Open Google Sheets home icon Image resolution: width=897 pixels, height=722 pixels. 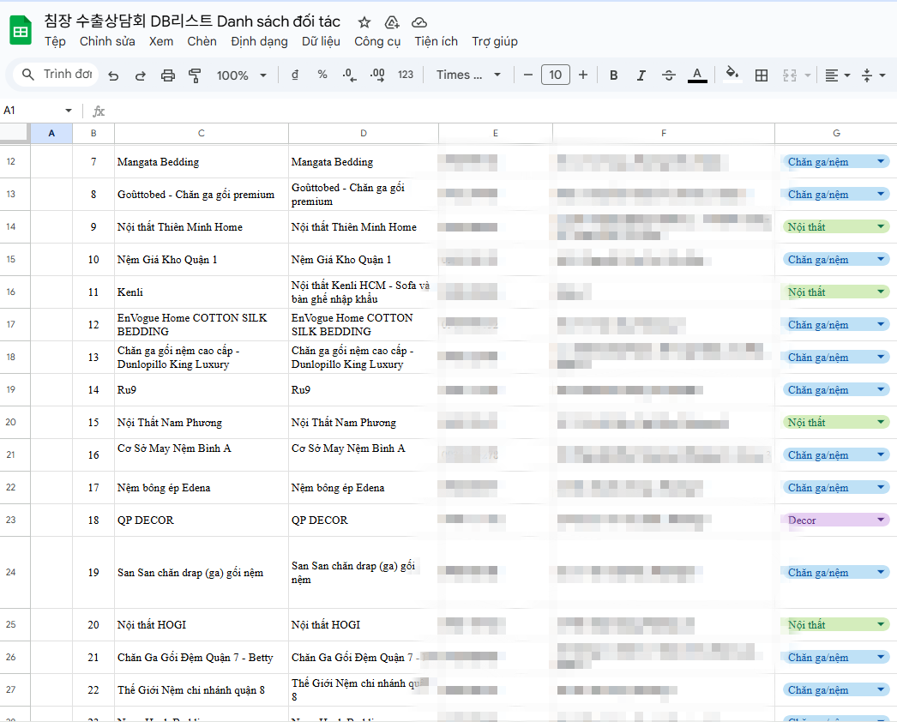coord(21,31)
